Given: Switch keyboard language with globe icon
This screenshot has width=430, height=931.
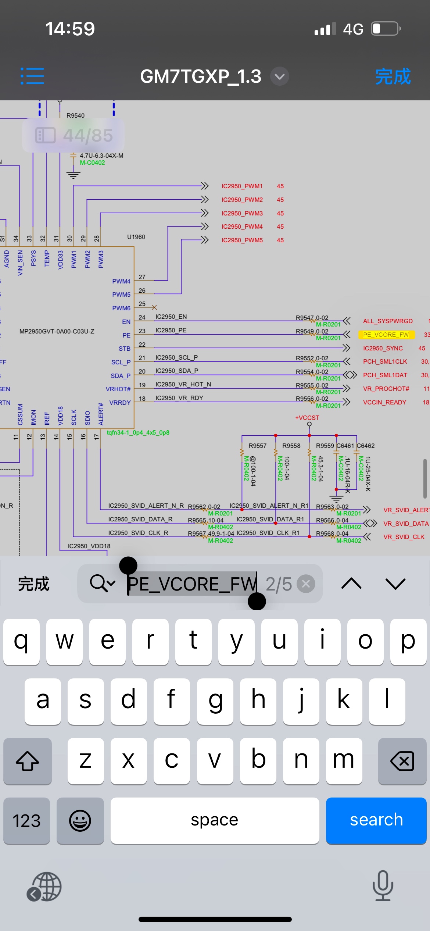Looking at the screenshot, I should pos(44,887).
